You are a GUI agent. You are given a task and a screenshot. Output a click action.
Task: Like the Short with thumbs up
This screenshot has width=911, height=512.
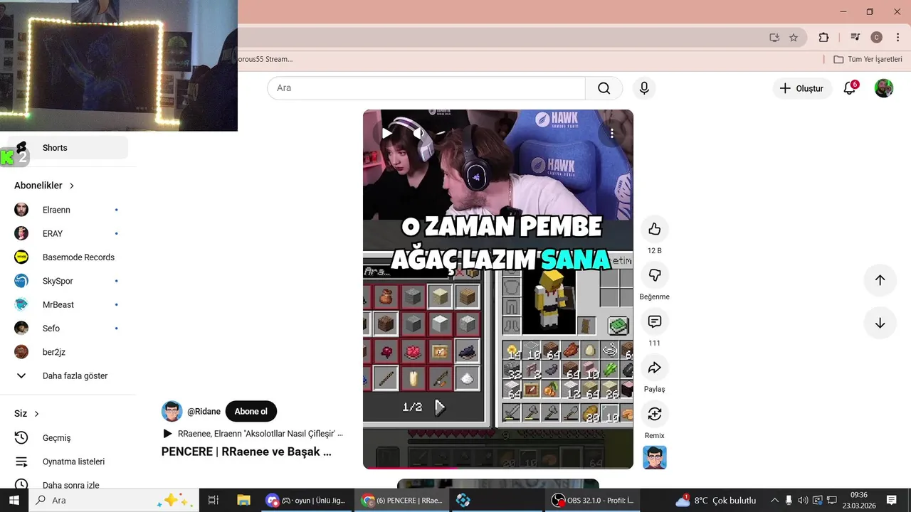[x=655, y=229]
